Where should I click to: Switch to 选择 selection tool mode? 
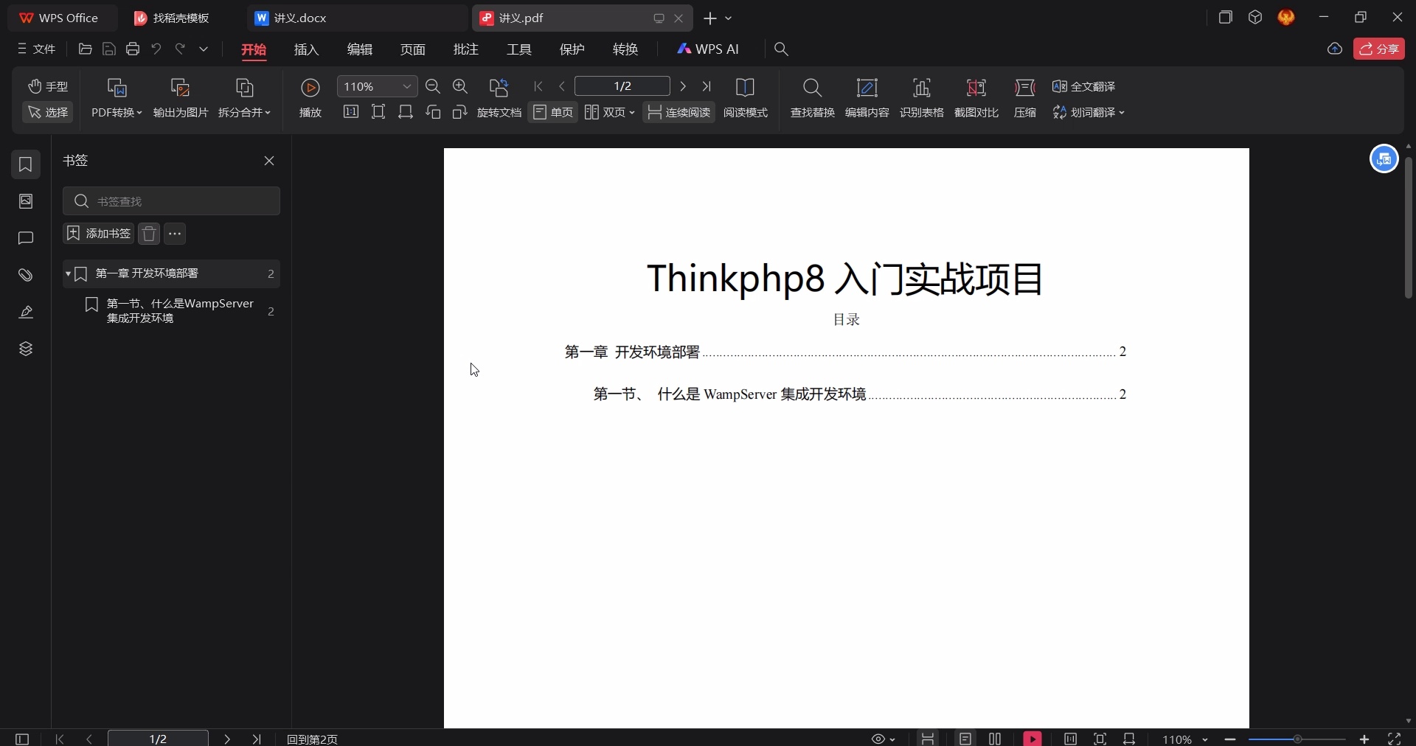coord(48,112)
